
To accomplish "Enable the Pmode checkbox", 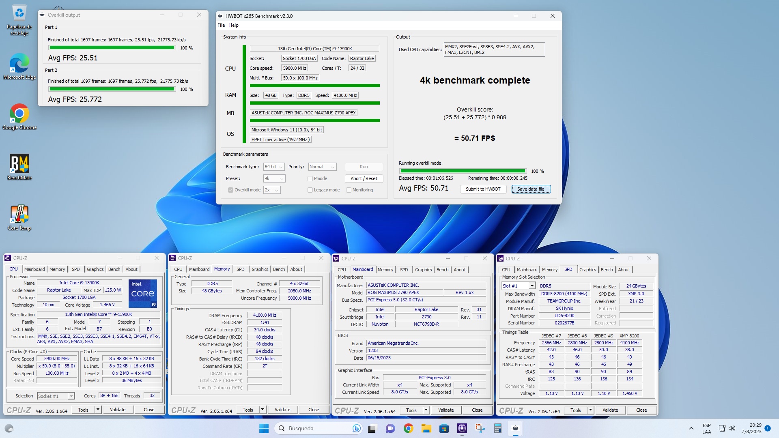I will (310, 178).
